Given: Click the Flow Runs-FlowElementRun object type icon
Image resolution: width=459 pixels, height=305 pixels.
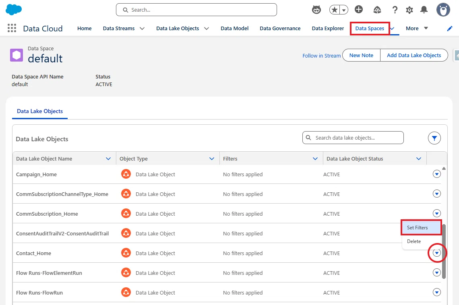Looking at the screenshot, I should click(126, 272).
